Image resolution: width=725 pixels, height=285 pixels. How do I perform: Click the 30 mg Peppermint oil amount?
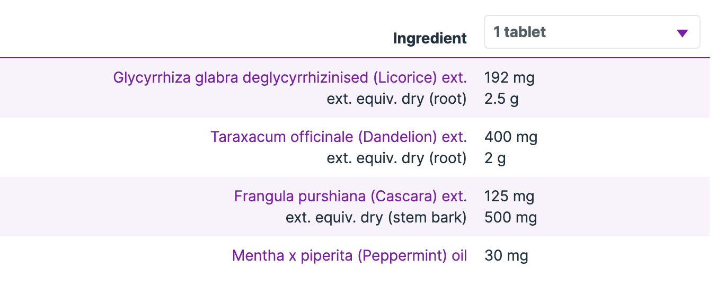tap(506, 256)
